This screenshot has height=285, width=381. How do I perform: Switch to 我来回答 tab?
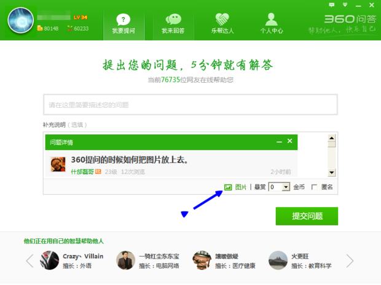173,25
